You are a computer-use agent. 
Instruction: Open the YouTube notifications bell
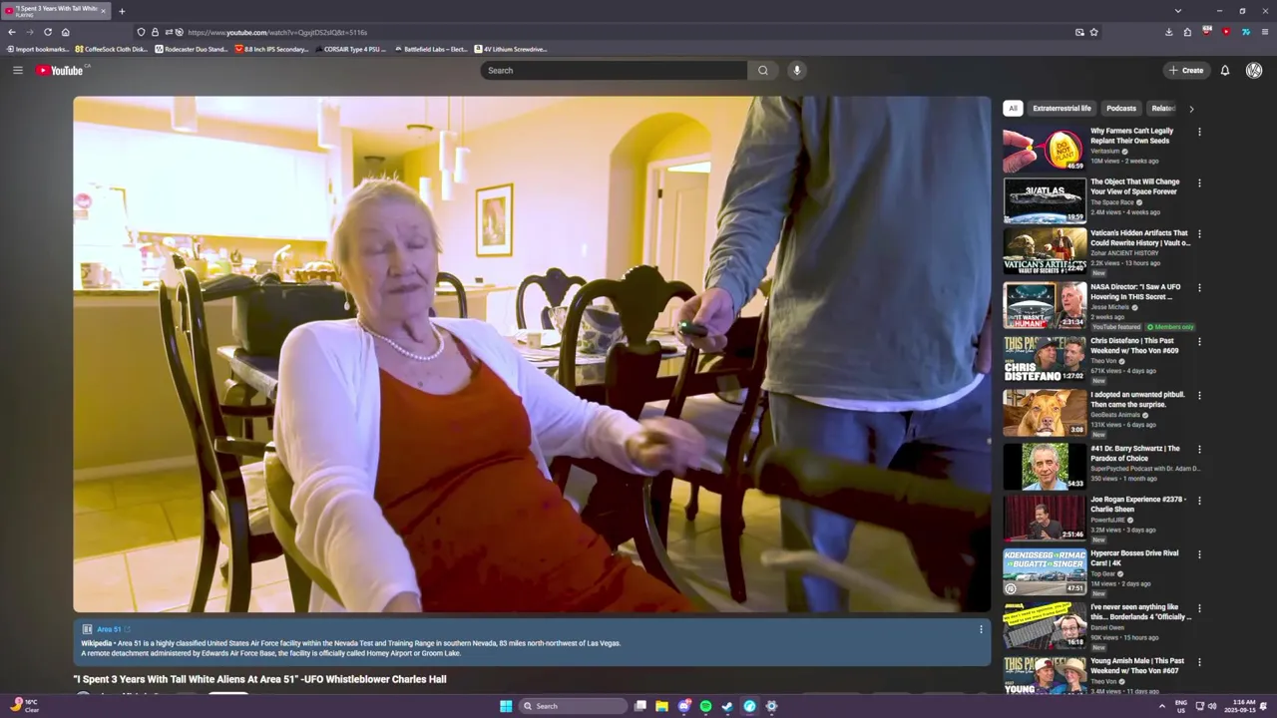tap(1225, 70)
